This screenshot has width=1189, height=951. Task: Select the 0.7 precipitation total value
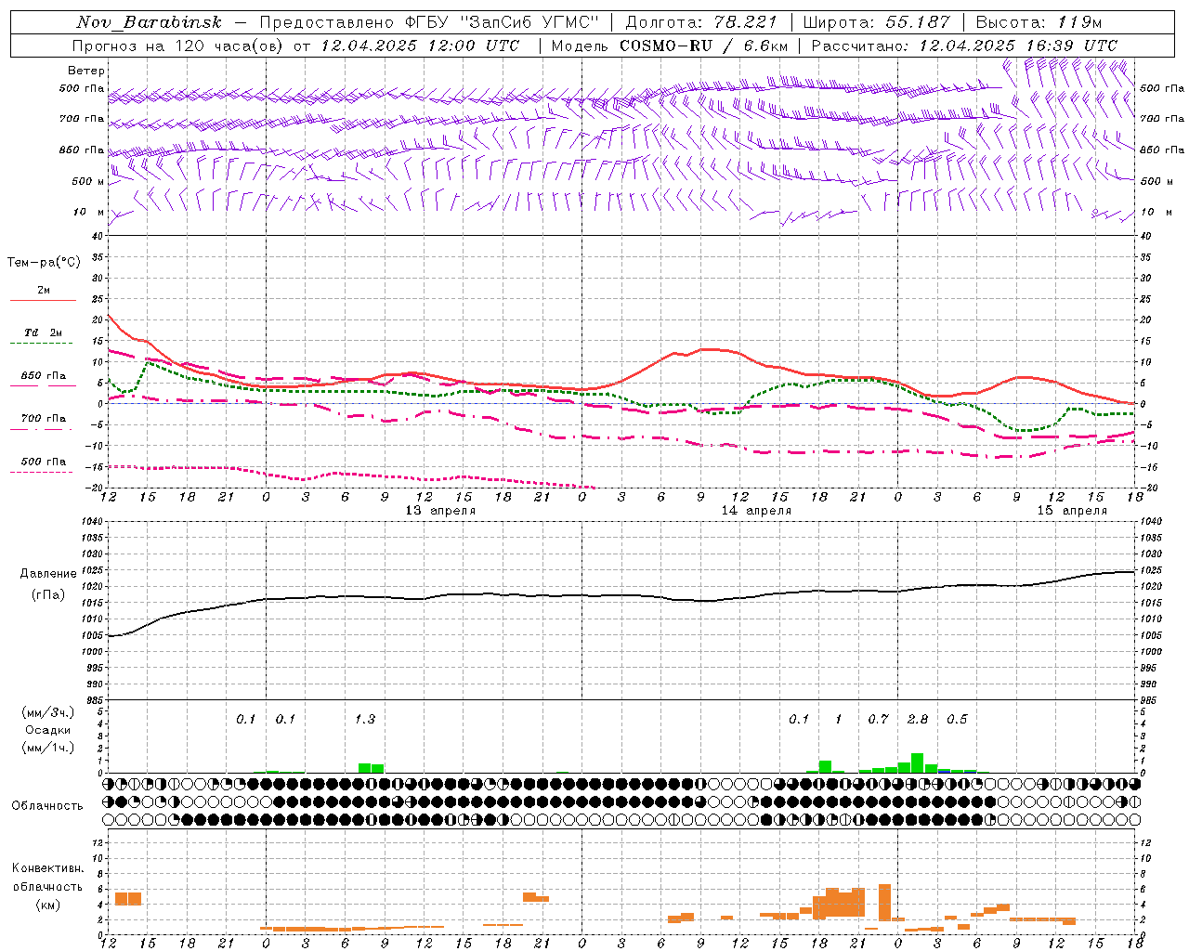point(878,719)
